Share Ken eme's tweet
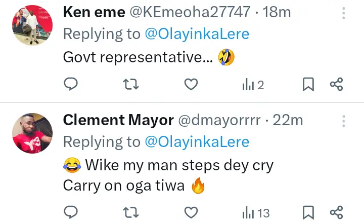This screenshot has width=364, height=221. 337,85
